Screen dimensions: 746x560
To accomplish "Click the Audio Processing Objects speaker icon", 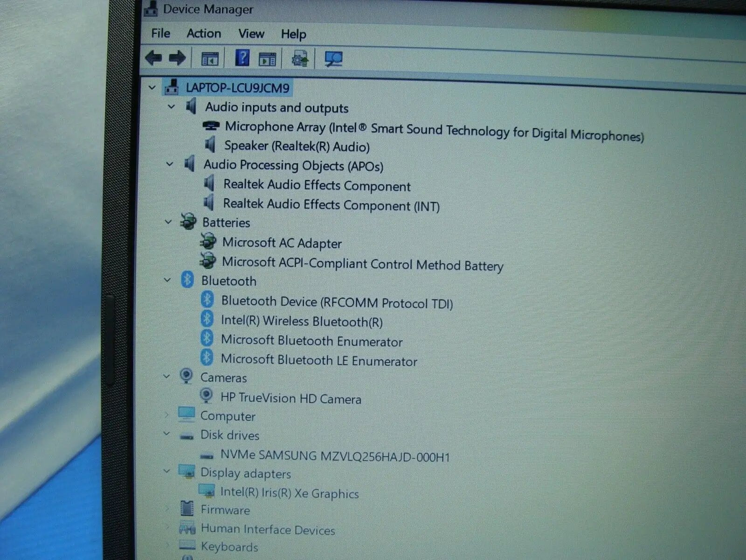I will coord(190,164).
